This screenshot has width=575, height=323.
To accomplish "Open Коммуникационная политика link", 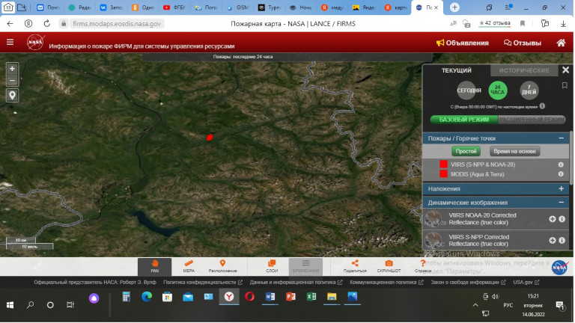I will coord(386,283).
